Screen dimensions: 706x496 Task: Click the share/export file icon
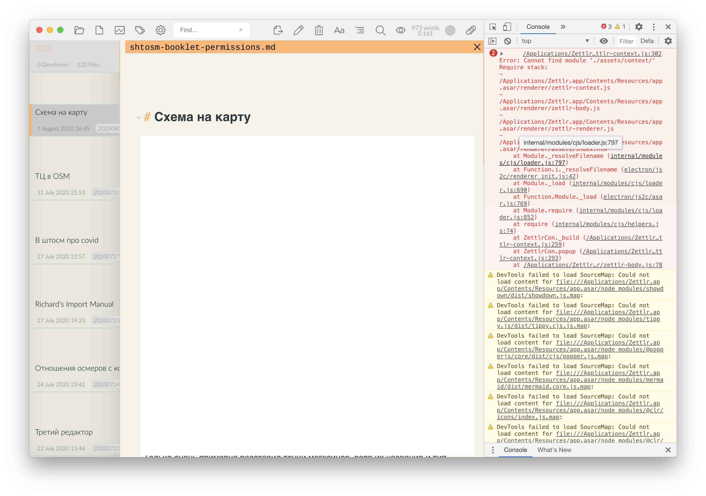(278, 30)
